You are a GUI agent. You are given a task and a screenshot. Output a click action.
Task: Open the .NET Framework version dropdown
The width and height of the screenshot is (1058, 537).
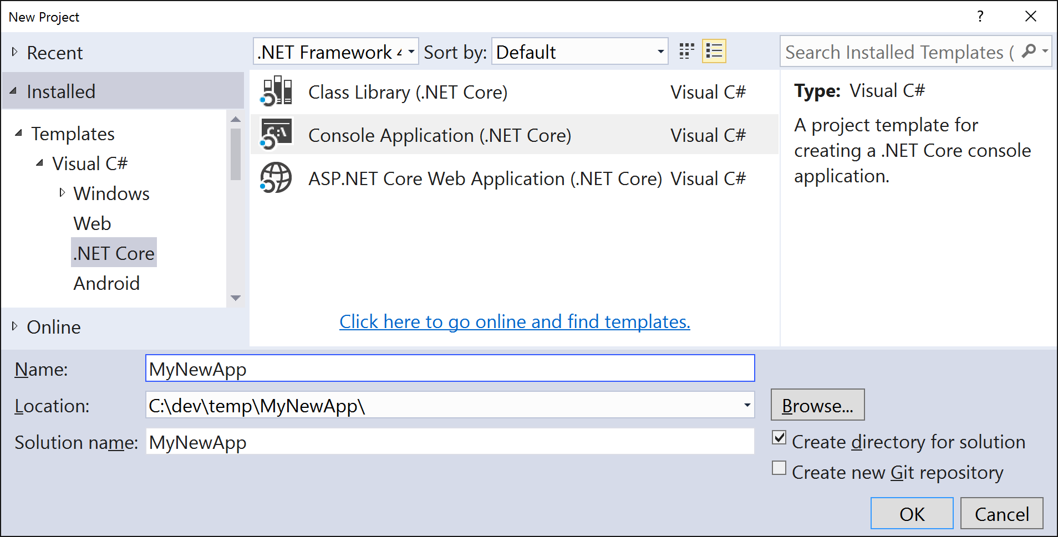(335, 52)
